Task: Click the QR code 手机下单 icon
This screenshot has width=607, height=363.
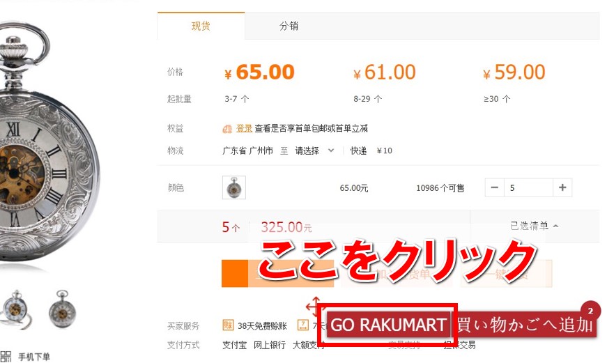Action: pyautogui.click(x=6, y=357)
